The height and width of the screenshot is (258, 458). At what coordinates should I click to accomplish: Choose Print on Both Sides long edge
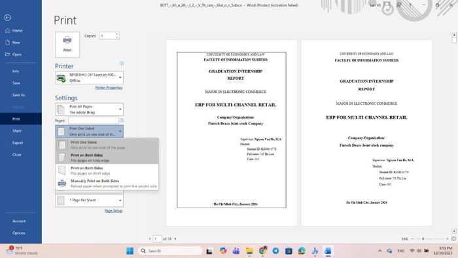tap(107, 158)
